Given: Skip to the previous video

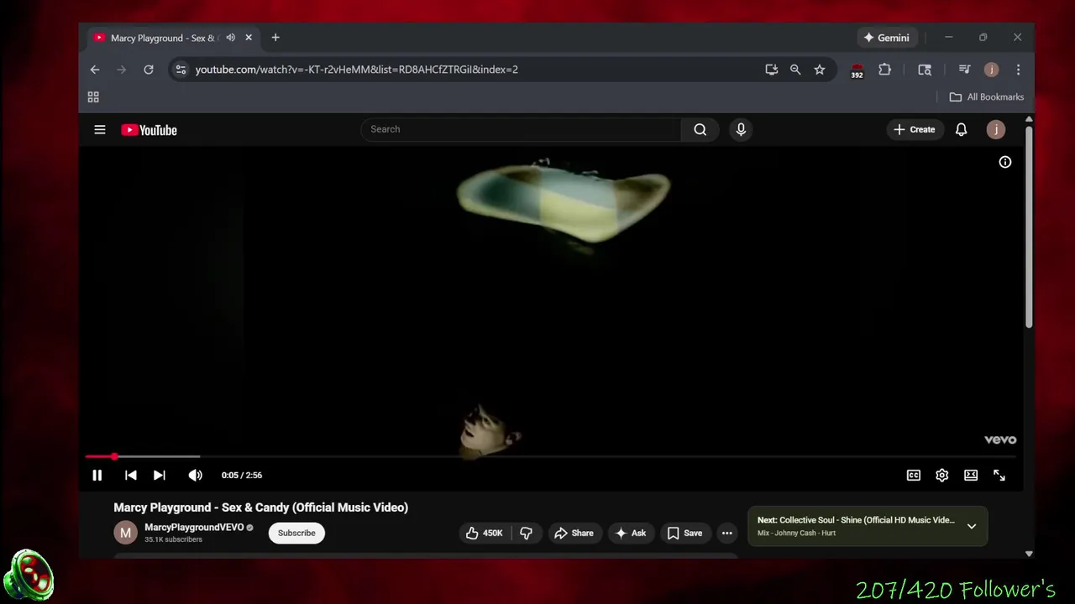Looking at the screenshot, I should click(x=130, y=475).
